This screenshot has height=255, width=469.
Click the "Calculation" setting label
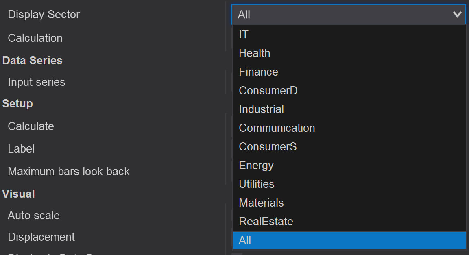point(35,38)
